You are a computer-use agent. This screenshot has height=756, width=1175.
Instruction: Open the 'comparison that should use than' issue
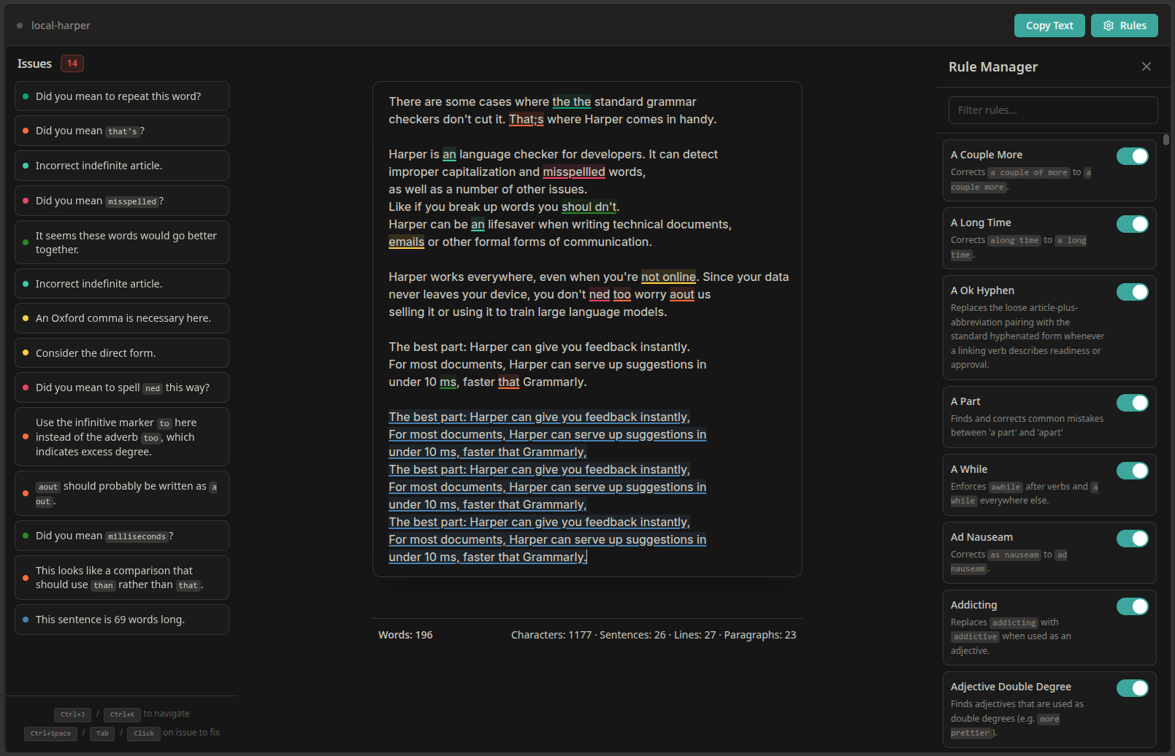coord(122,577)
